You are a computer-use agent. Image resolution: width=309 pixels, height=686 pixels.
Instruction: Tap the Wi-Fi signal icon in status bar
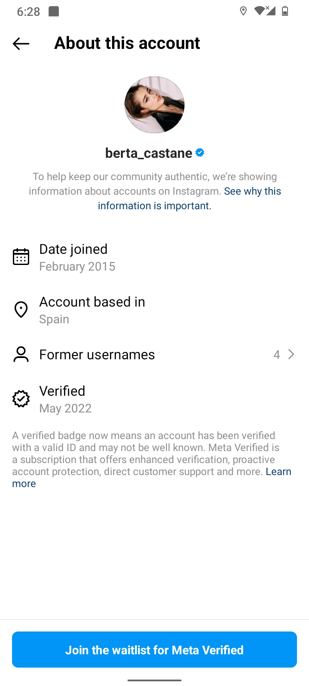coord(260,11)
